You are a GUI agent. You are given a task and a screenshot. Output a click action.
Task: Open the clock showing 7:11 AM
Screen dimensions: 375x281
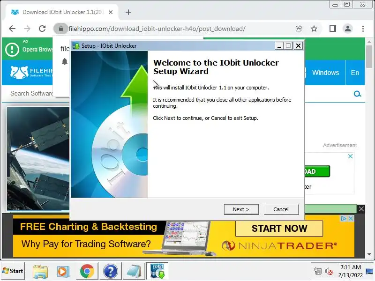click(350, 271)
